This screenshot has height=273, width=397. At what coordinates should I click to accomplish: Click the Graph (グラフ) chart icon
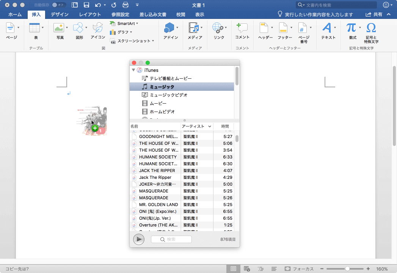coord(113,32)
